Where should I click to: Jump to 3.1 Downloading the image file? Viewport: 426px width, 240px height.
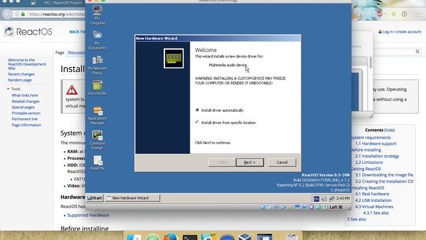[384, 175]
